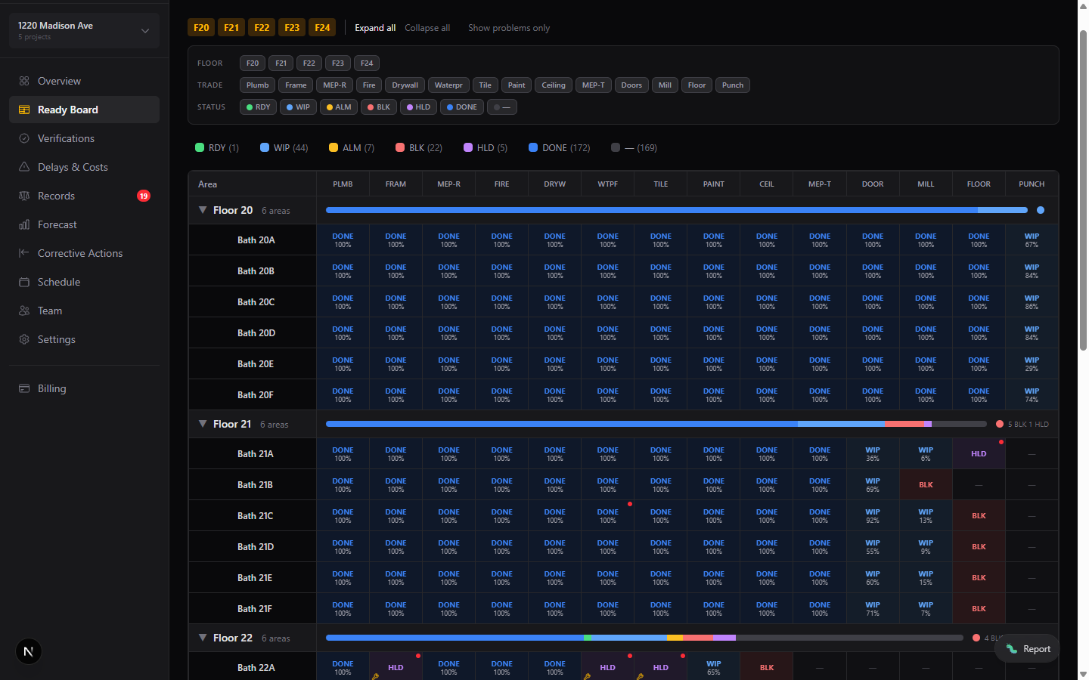Click the red alert dot on Floor 21
The height and width of the screenshot is (680, 1089).
tap(1000, 424)
